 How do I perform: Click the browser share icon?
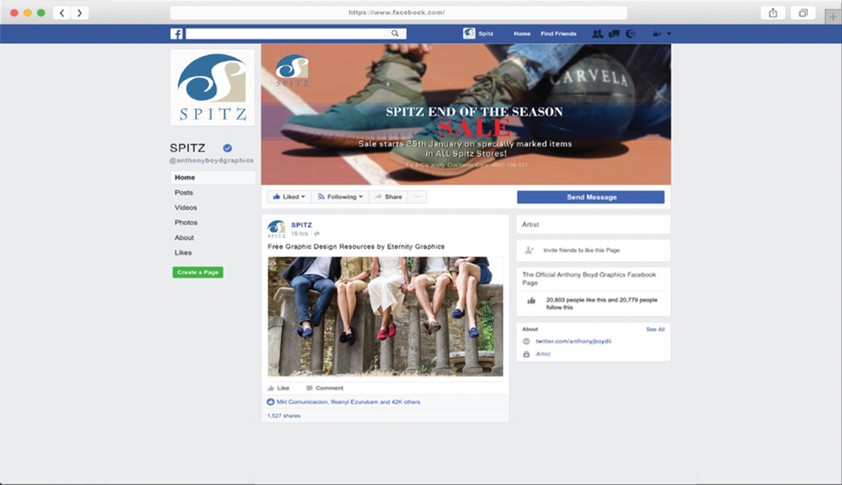[x=772, y=13]
